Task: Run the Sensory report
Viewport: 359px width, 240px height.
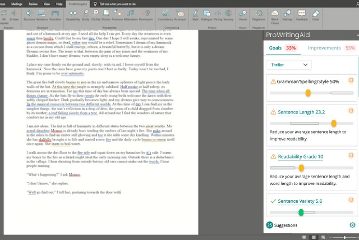Action: tap(228, 16)
